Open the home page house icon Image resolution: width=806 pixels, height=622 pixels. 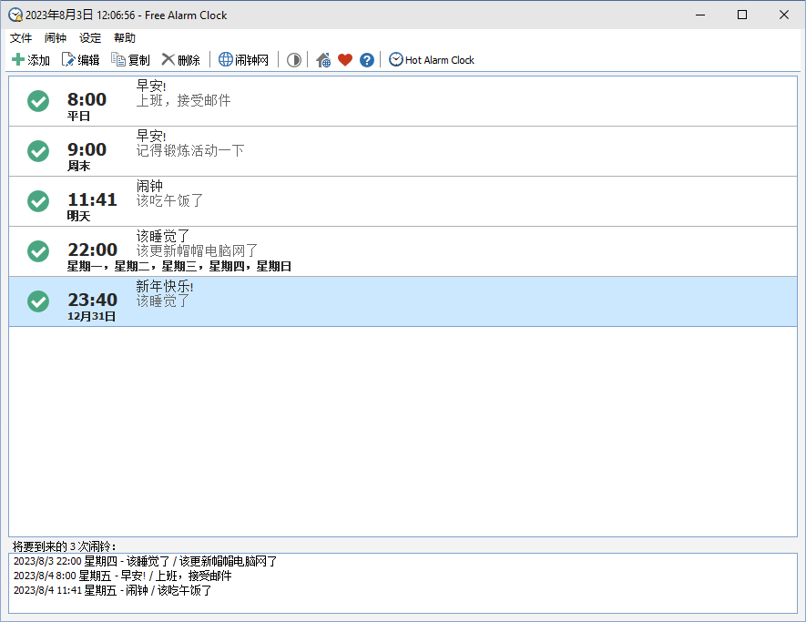[x=323, y=60]
